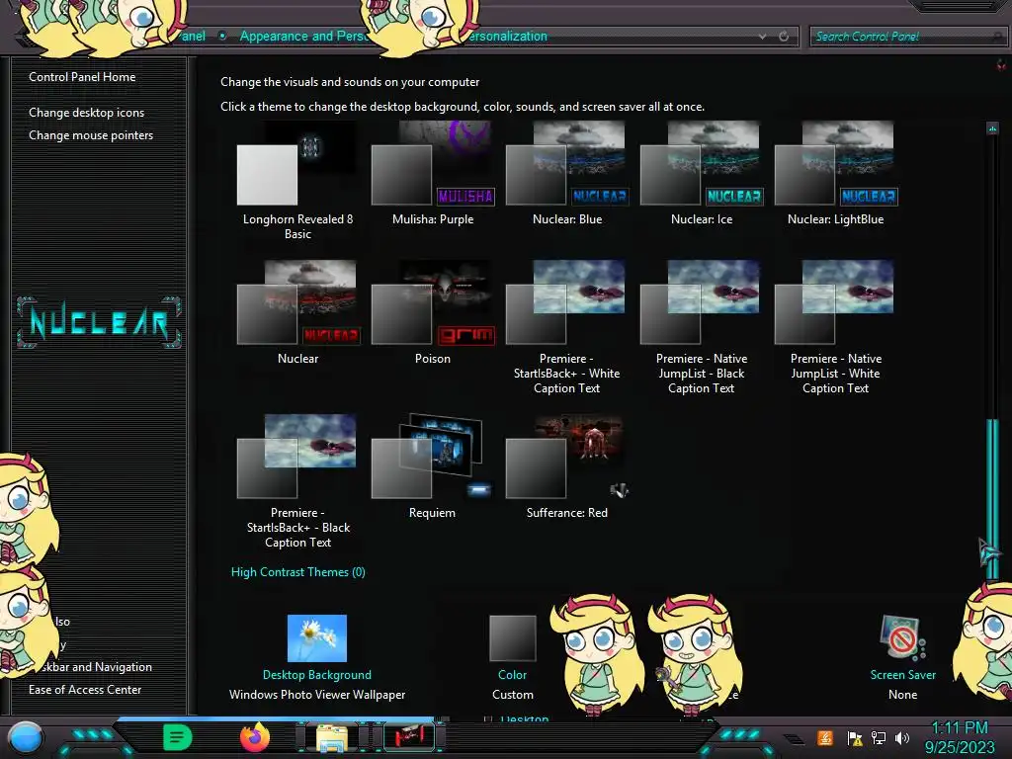
Task: Select the Sufferance: Red theme
Action: point(566,467)
